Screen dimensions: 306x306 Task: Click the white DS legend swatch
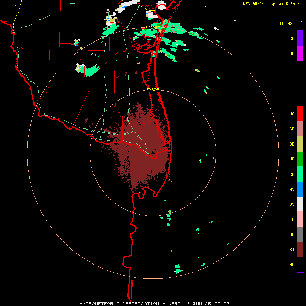pyautogui.click(x=300, y=204)
